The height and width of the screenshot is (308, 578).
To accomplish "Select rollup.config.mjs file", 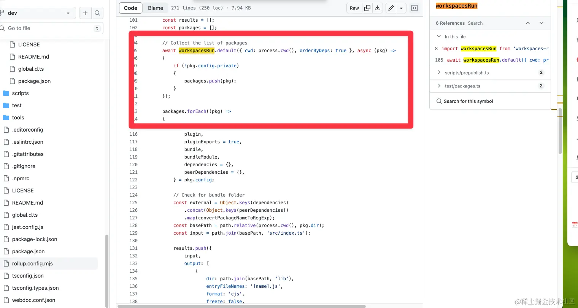I will 32,264.
